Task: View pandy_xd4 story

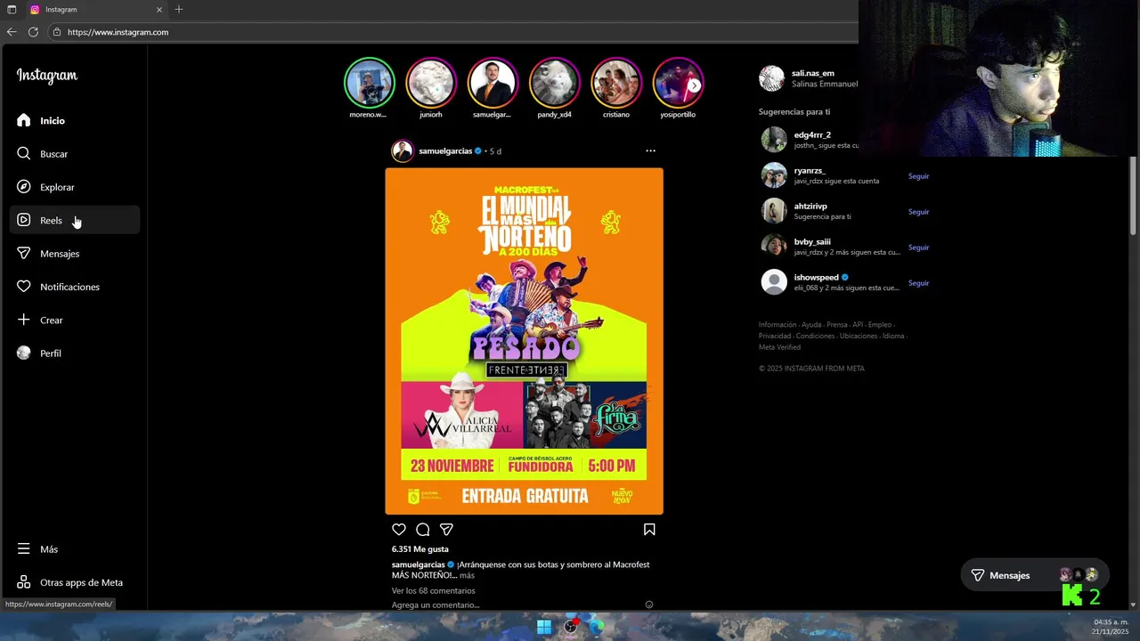Action: [x=554, y=83]
